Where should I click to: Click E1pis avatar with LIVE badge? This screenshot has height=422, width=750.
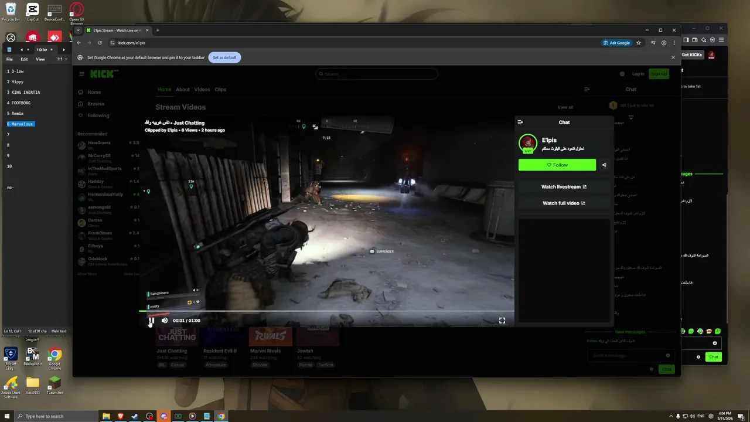pos(528,143)
